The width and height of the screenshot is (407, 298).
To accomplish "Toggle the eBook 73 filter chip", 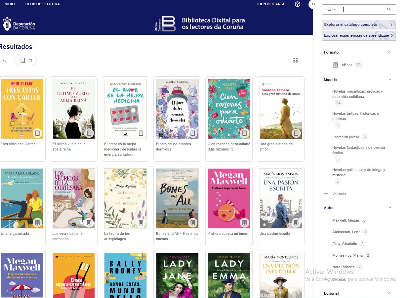I will coord(26,60).
